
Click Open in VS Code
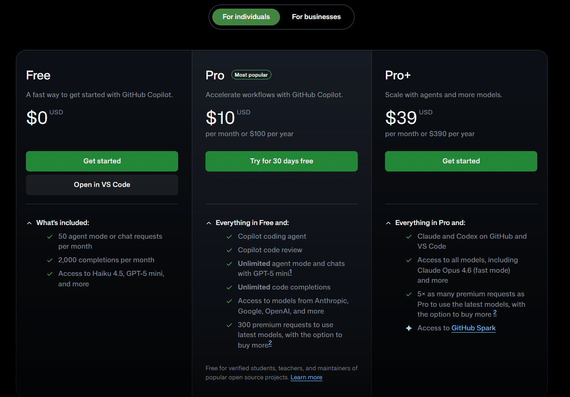point(102,184)
